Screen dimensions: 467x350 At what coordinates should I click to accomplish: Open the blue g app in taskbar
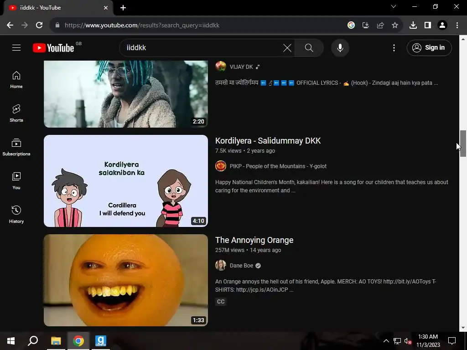[101, 341]
